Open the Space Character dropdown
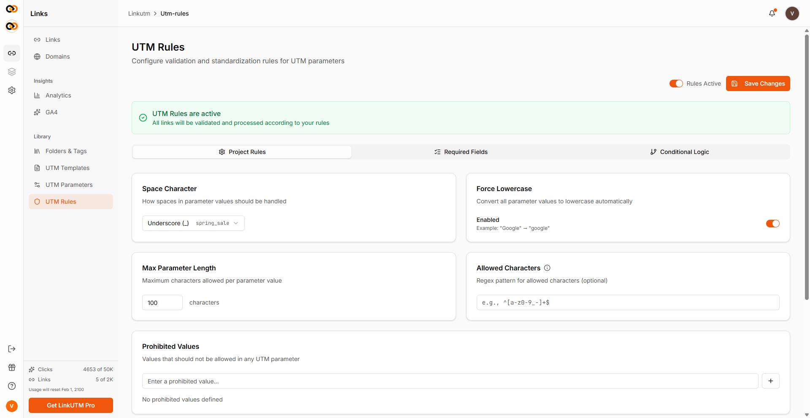This screenshot has width=810, height=418. tap(193, 223)
